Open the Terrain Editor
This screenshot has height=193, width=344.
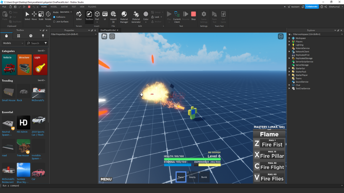click(x=79, y=16)
